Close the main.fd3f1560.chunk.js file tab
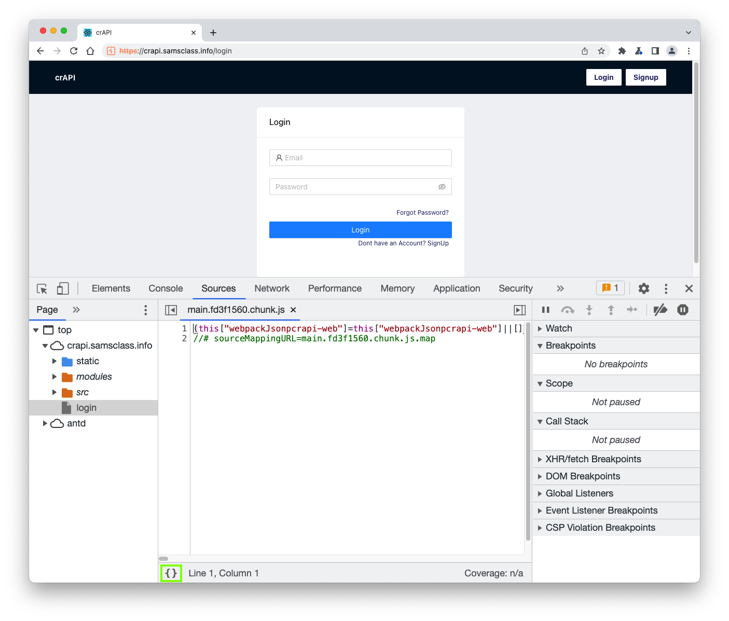 [x=293, y=310]
